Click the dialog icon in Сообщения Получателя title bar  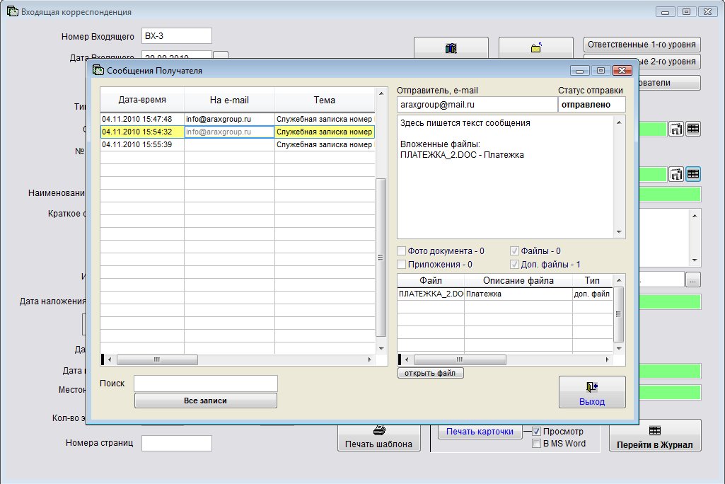pos(98,70)
